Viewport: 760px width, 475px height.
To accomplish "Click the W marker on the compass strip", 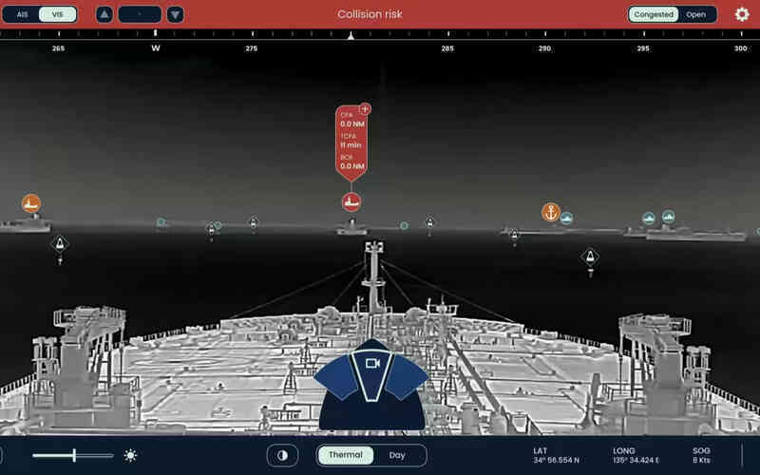I will (x=156, y=48).
